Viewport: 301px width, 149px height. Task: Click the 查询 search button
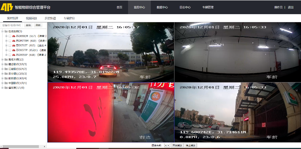coord(28,25)
